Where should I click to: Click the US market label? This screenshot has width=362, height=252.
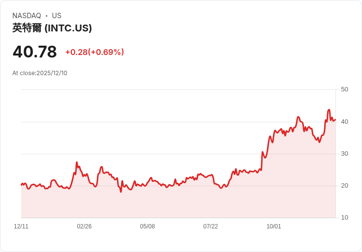coord(57,16)
